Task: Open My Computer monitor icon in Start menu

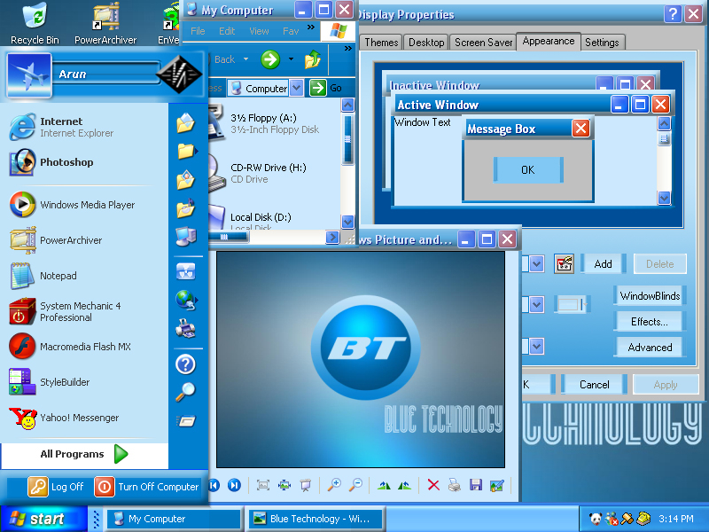Action: 186,236
